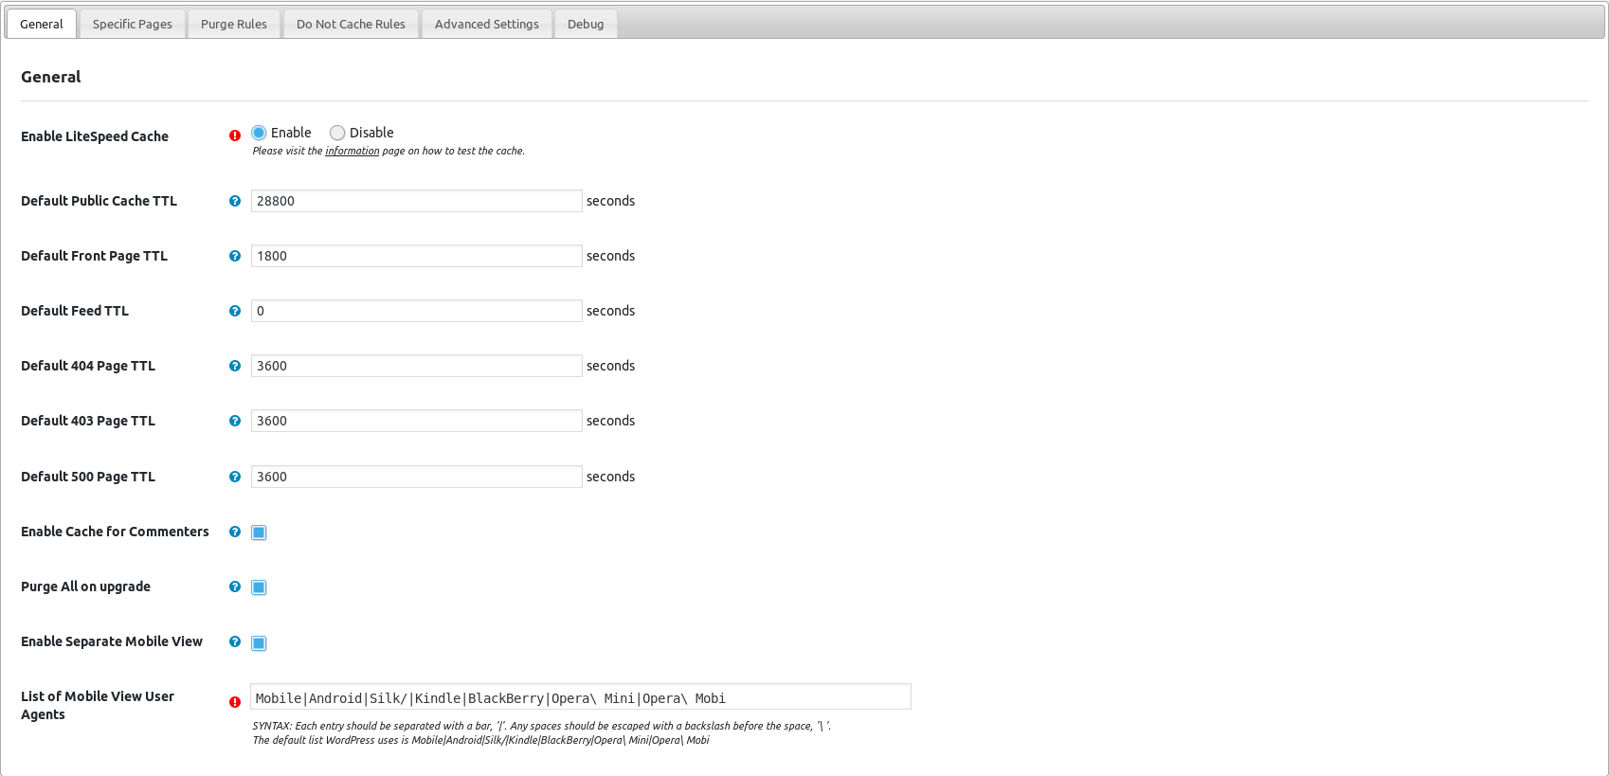The width and height of the screenshot is (1609, 776).
Task: Select the Disable radio button
Action: click(337, 133)
